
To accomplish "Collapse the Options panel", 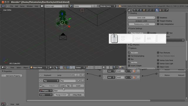I will 129,48.
